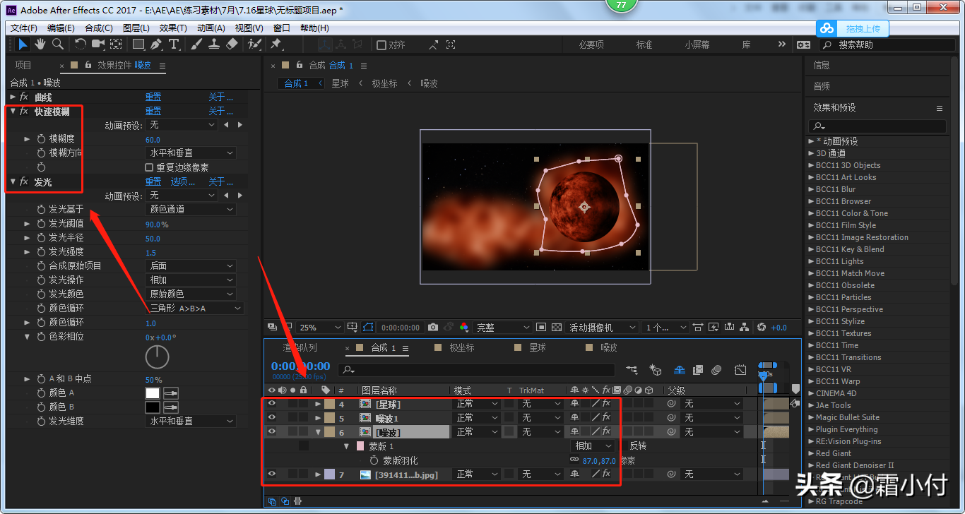This screenshot has height=514, width=965.
Task: Toggle transparency grid in the viewer
Action: coord(556,328)
